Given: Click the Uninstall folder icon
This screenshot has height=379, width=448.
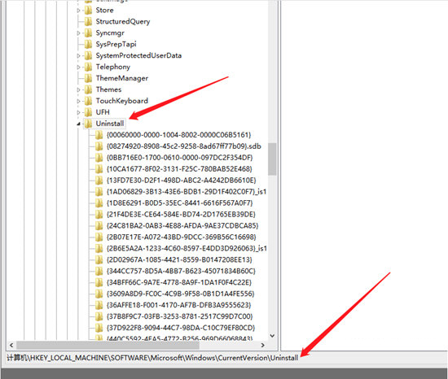Looking at the screenshot, I should pyautogui.click(x=88, y=124).
